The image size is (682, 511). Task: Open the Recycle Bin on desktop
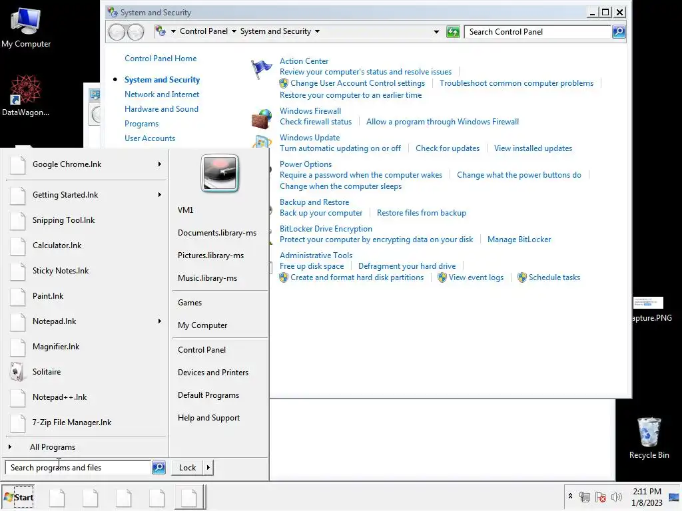click(649, 438)
